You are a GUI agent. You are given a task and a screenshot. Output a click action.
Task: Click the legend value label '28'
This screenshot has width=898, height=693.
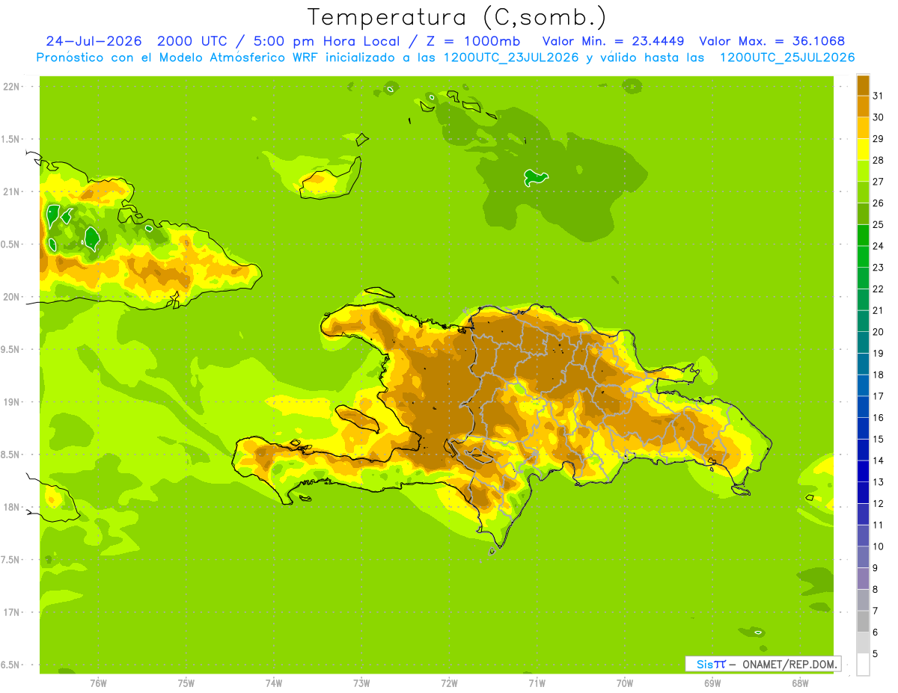click(878, 160)
